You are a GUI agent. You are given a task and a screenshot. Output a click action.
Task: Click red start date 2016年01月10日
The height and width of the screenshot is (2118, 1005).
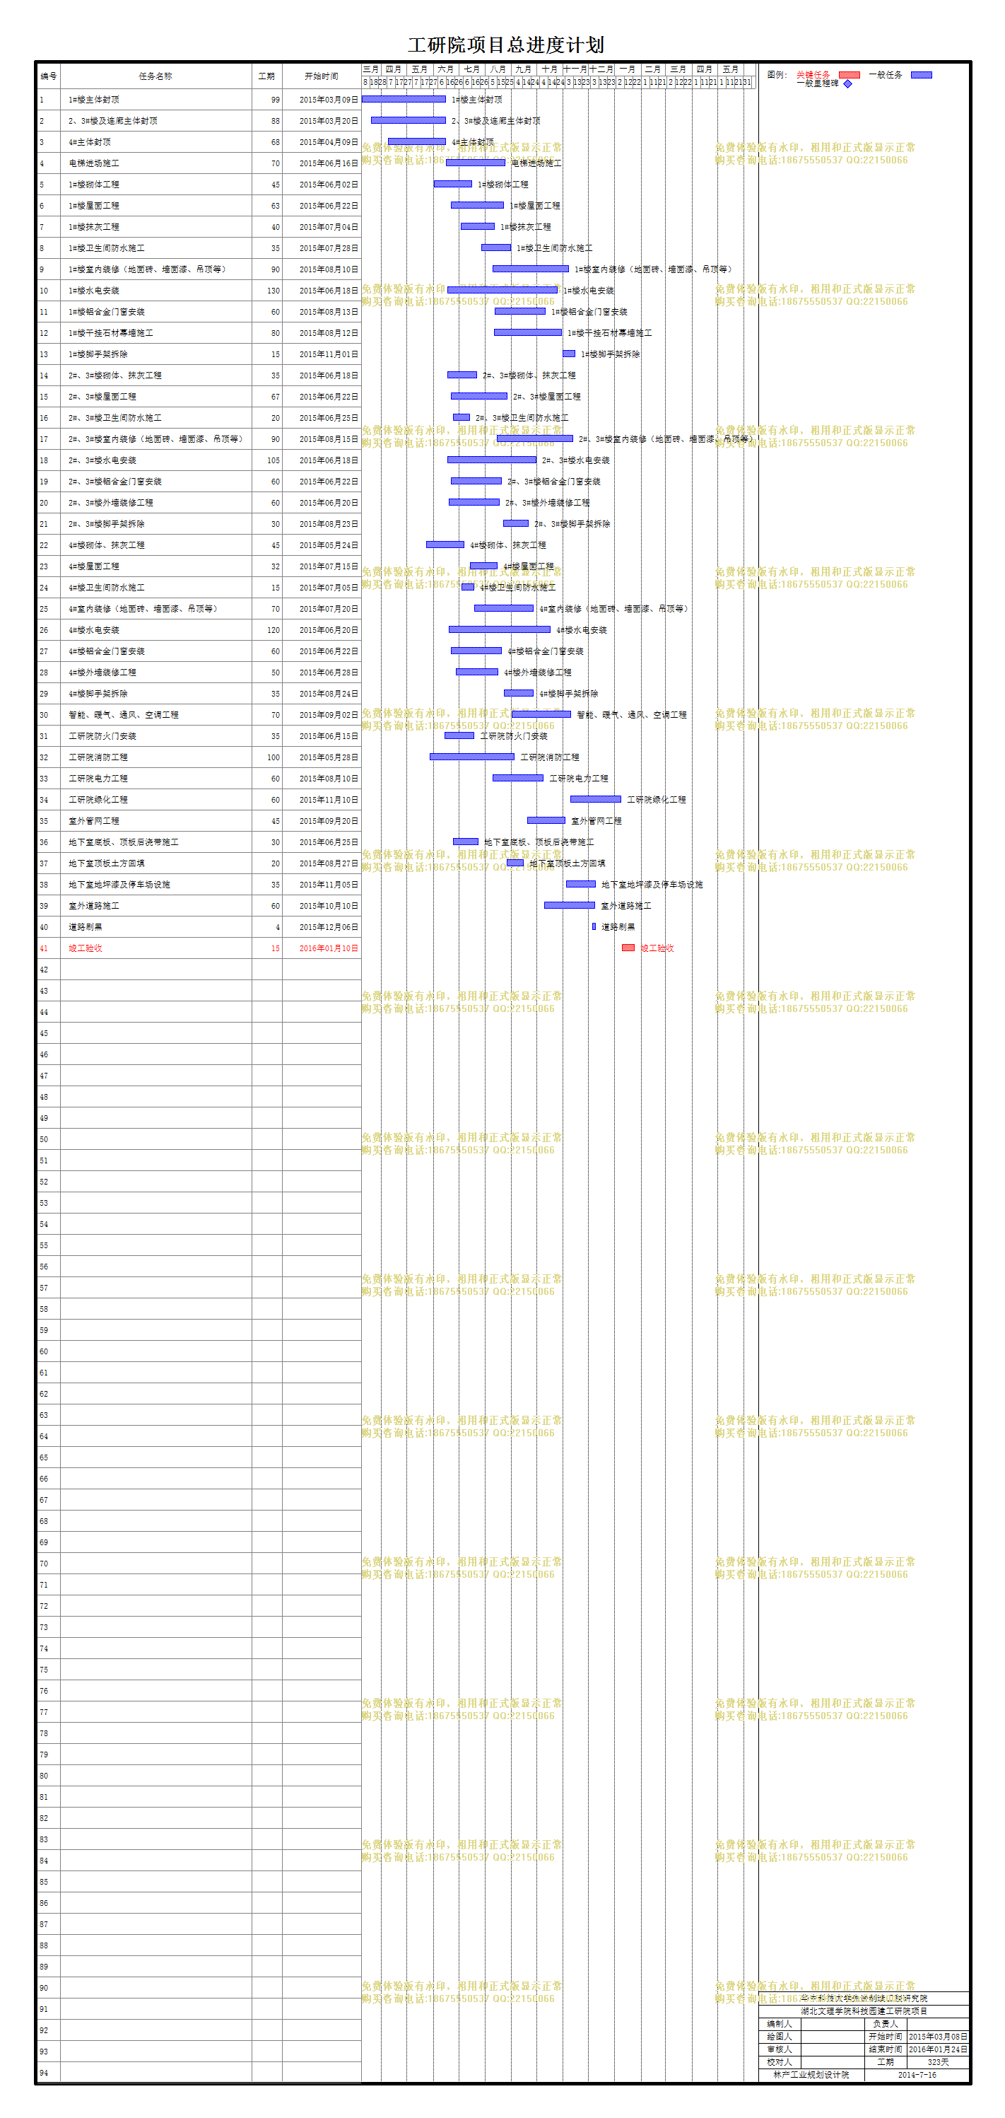click(329, 949)
